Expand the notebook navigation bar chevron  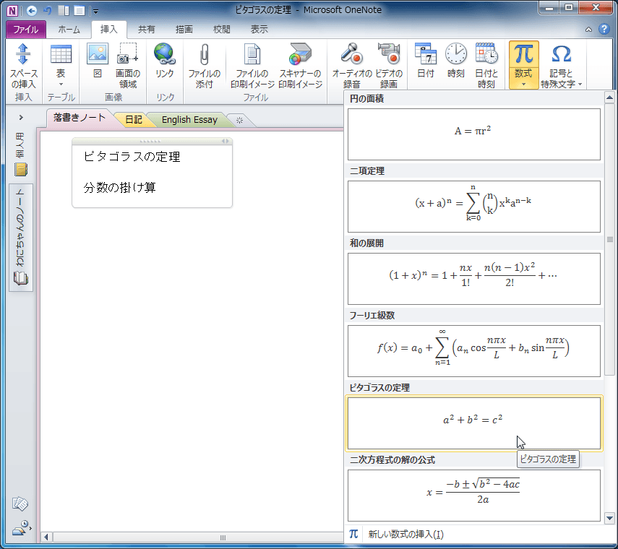click(x=21, y=117)
